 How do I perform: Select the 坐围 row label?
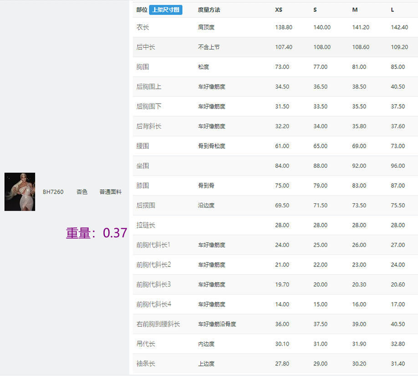[143, 166]
